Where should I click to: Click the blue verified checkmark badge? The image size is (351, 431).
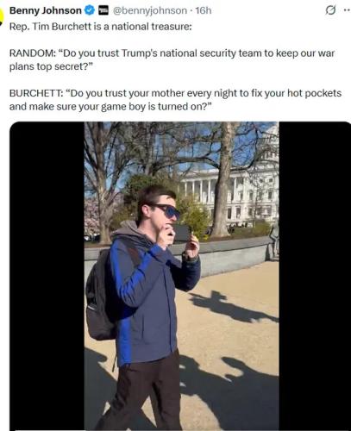point(90,10)
